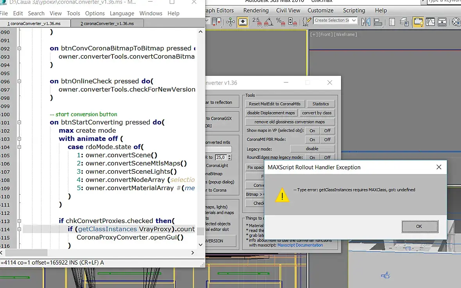The image size is (461, 288).
Task: Switch CoronaMtl PBR Mode to Off
Action: (327, 140)
